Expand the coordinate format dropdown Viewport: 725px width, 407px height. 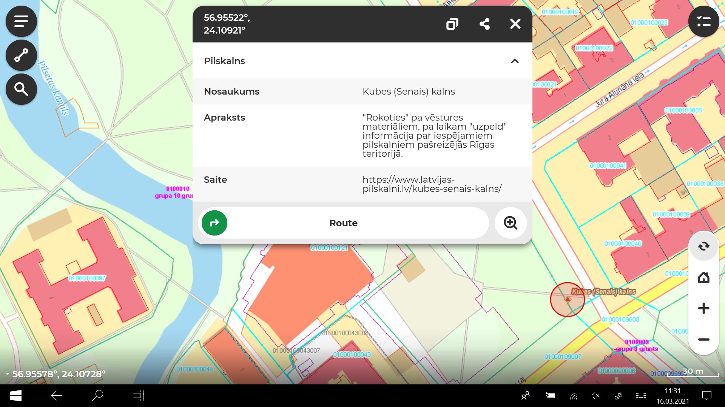[8, 374]
